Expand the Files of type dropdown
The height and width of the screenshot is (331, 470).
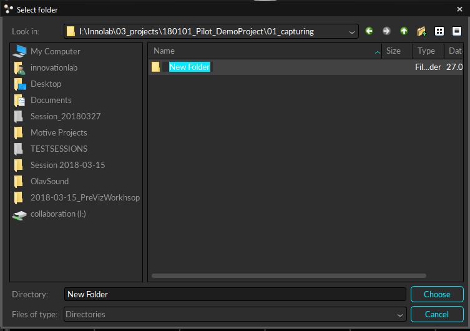tap(399, 315)
